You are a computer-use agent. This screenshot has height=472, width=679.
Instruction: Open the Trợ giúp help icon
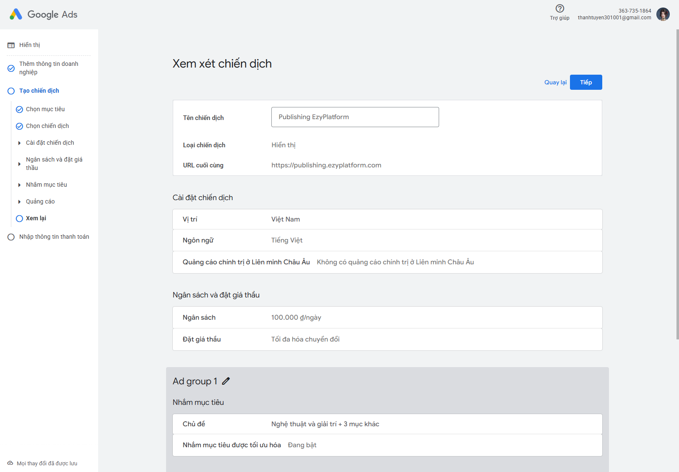(559, 8)
